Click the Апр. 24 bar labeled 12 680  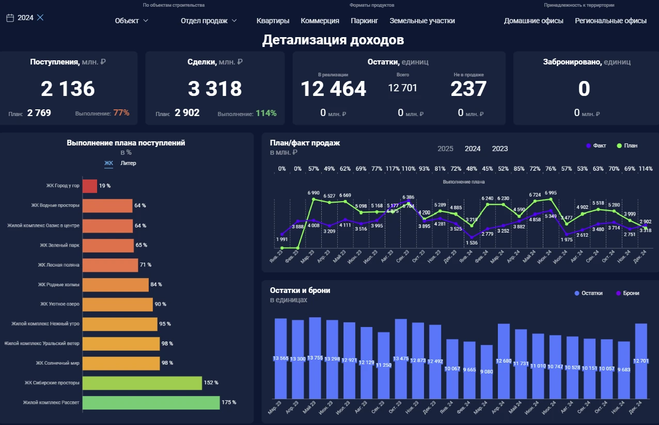coord(504,361)
